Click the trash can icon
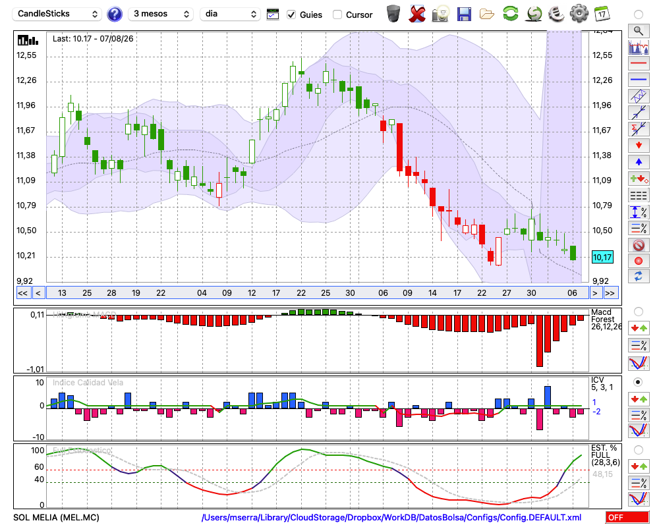Viewport: 659px width, 527px height. pos(393,14)
